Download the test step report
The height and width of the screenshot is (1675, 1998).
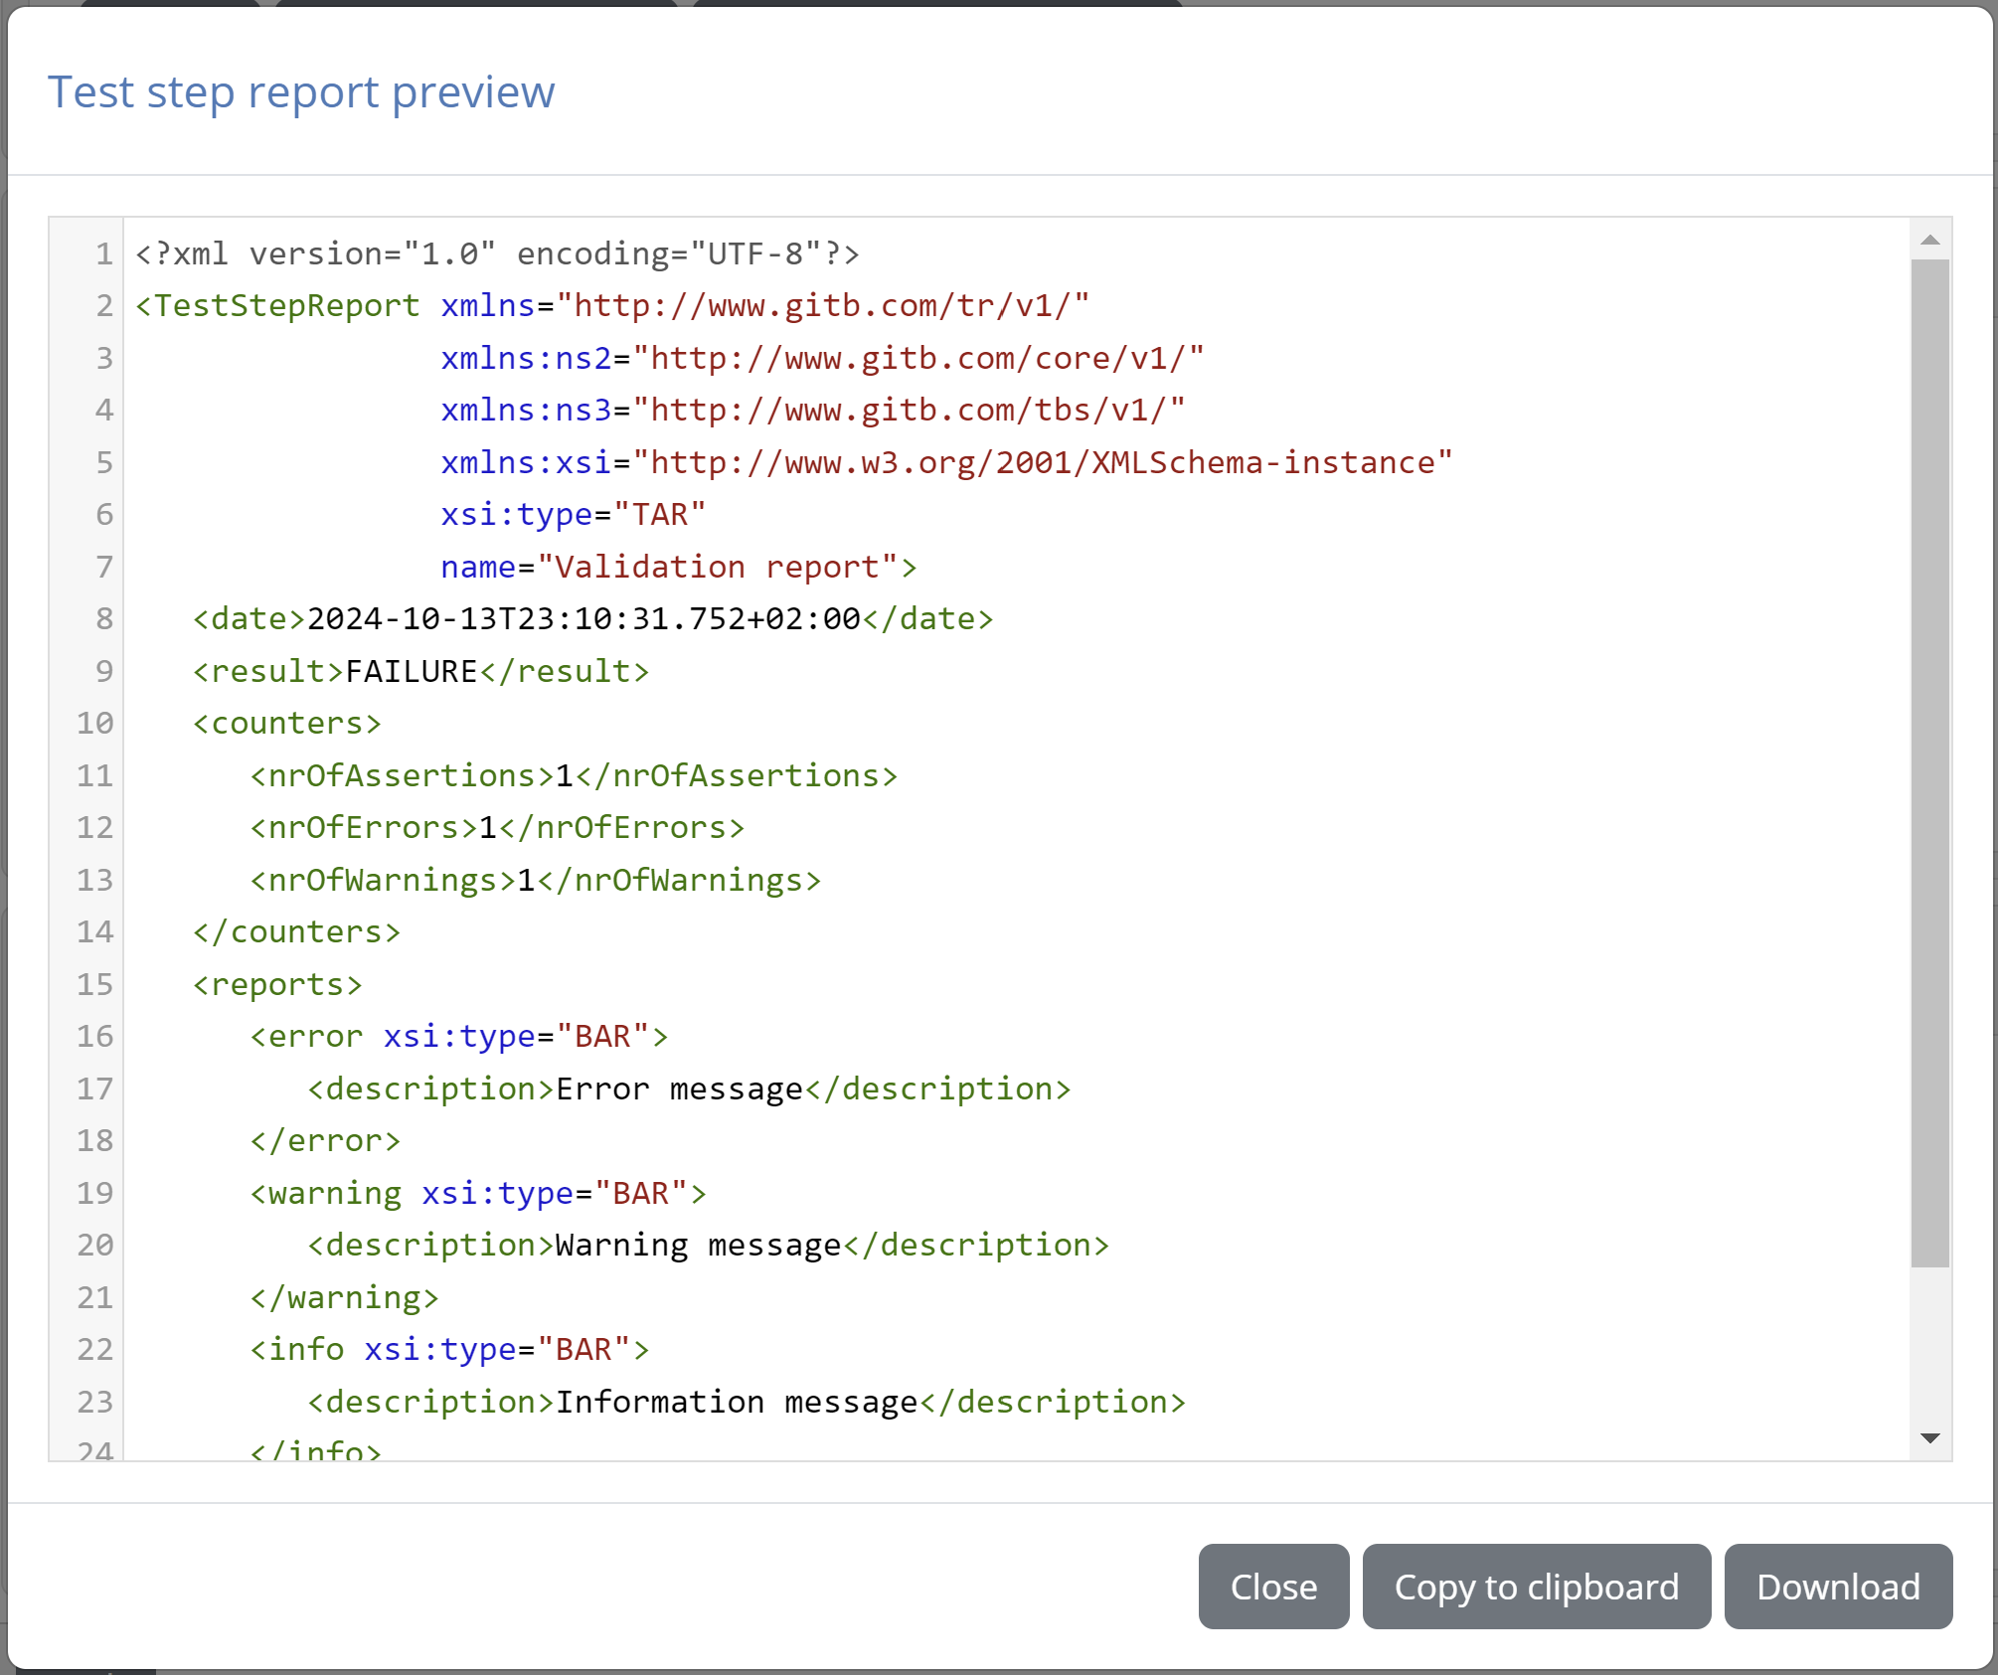point(1838,1587)
